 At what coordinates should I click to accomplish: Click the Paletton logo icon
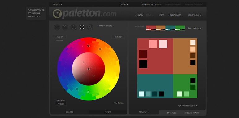57,14
